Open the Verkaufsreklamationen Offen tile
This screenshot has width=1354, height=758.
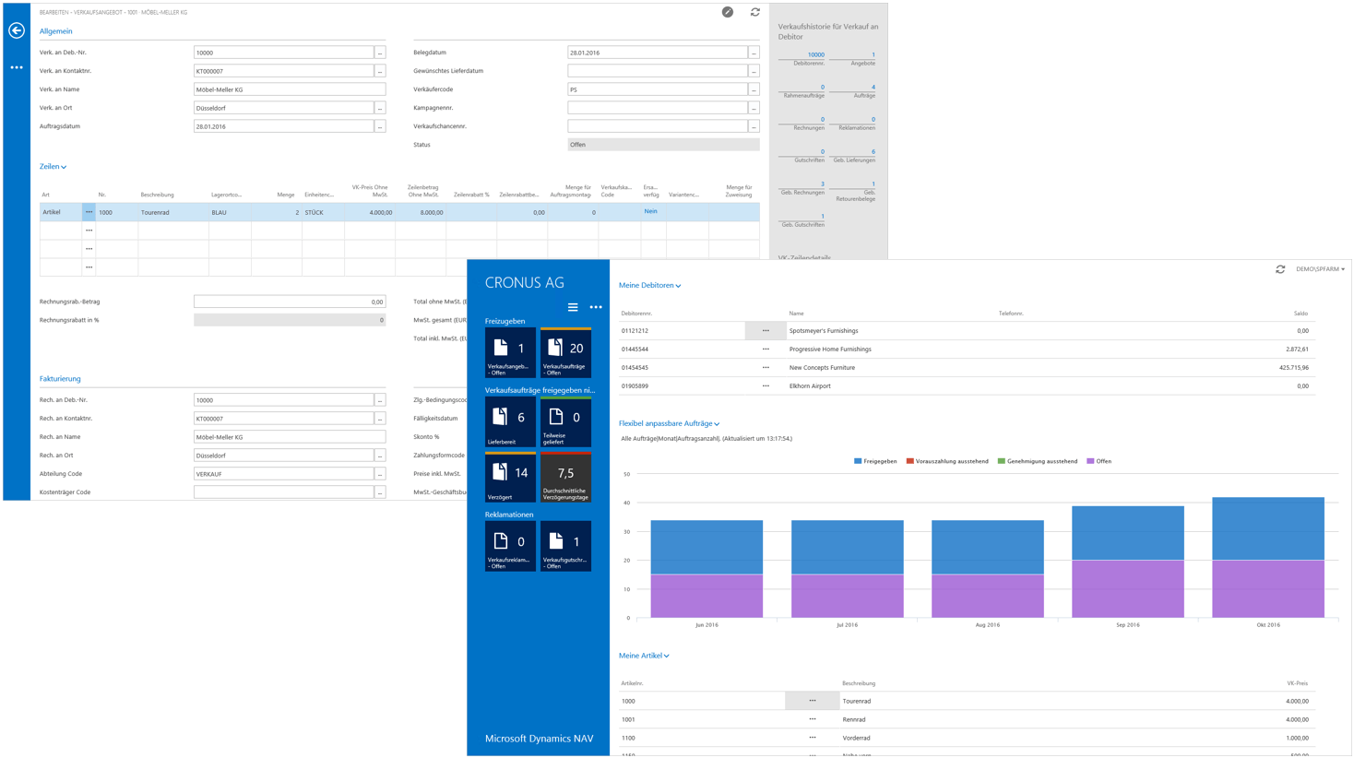click(510, 547)
